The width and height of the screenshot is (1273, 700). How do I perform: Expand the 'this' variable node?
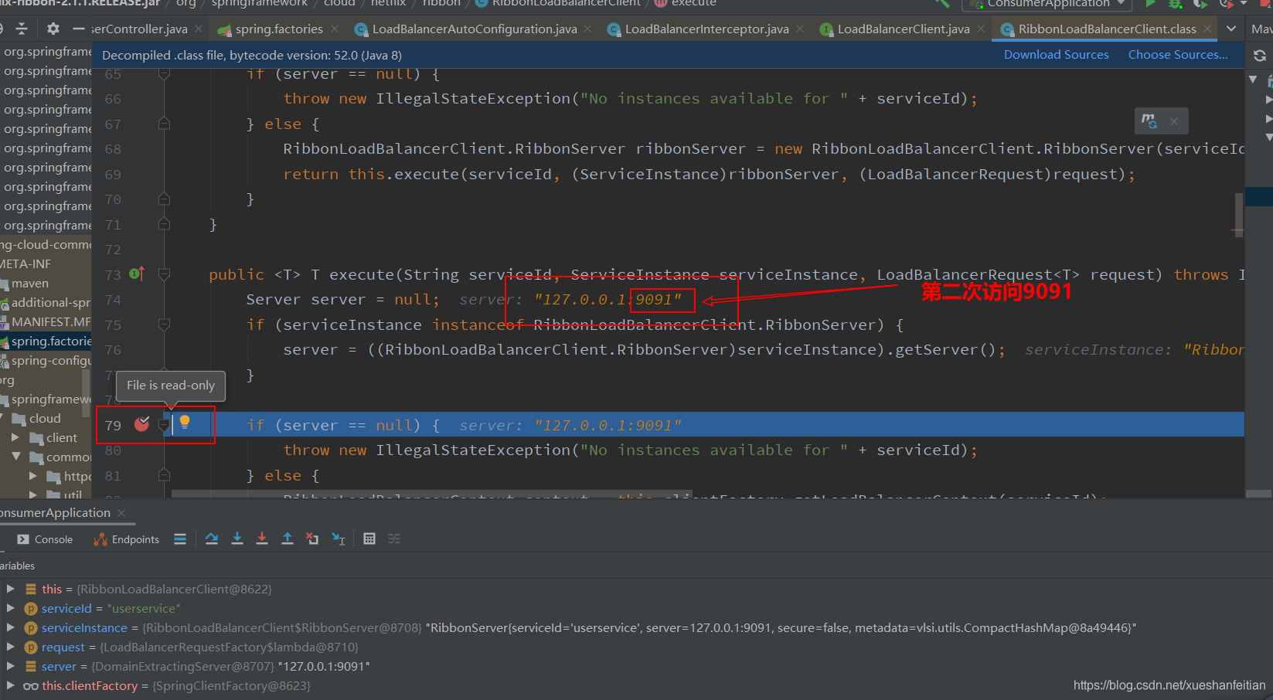[10, 589]
